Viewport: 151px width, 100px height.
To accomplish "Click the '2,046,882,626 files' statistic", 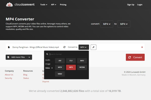I will 72,91.
